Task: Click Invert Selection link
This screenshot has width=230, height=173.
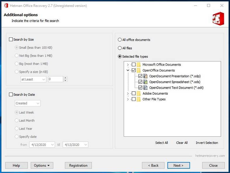Action: point(207,143)
